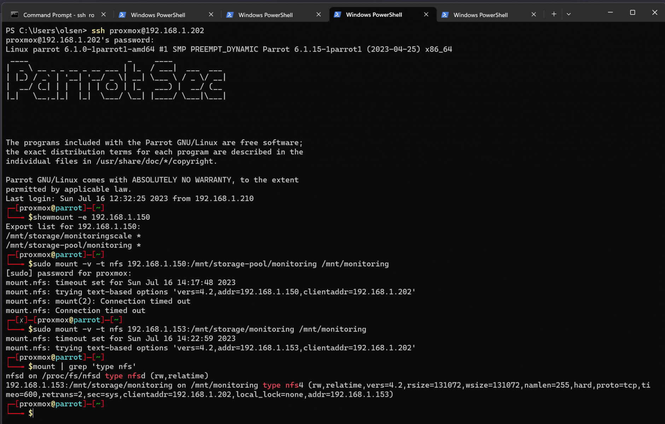Close the last Windows PowerShell tab
Screen dimensions: 665x424
[x=533, y=14]
